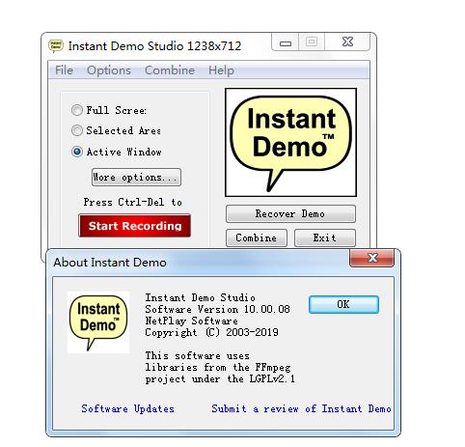Click the NetPlay Software text

[x=192, y=321]
